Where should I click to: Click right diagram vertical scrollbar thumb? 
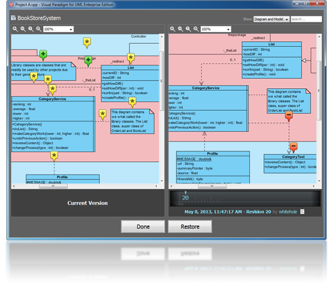[x=319, y=91]
